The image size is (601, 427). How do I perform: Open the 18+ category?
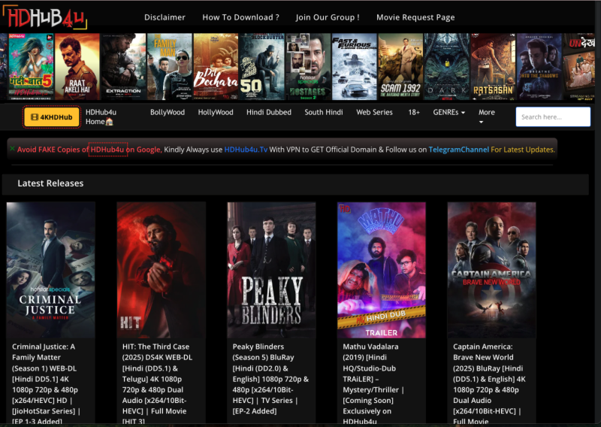pos(414,113)
